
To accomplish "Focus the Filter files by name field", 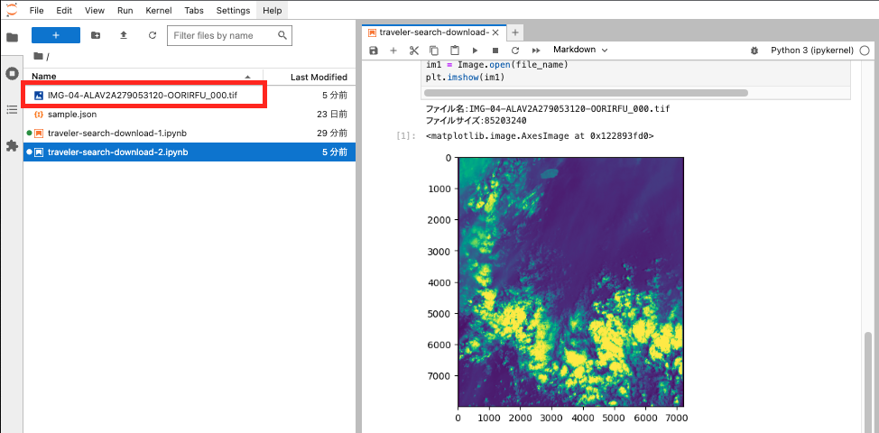I will [230, 35].
